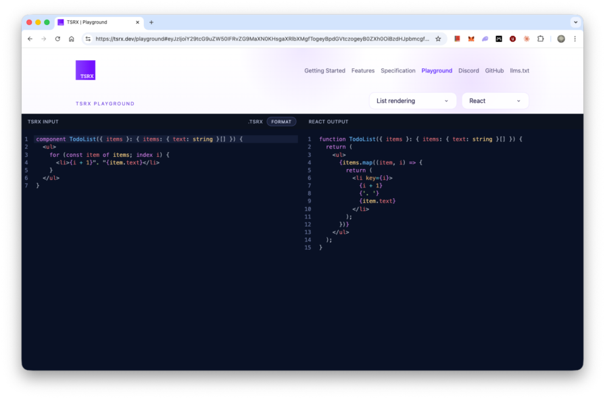
Task: Click '{items.map((item, i) =>' output line
Action: [381, 162]
